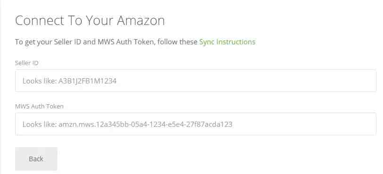Screen dimensions: 383x174
Task: Select the field showing 'Looks like: A3B1J2FB1M1234'
Action: click(195, 81)
